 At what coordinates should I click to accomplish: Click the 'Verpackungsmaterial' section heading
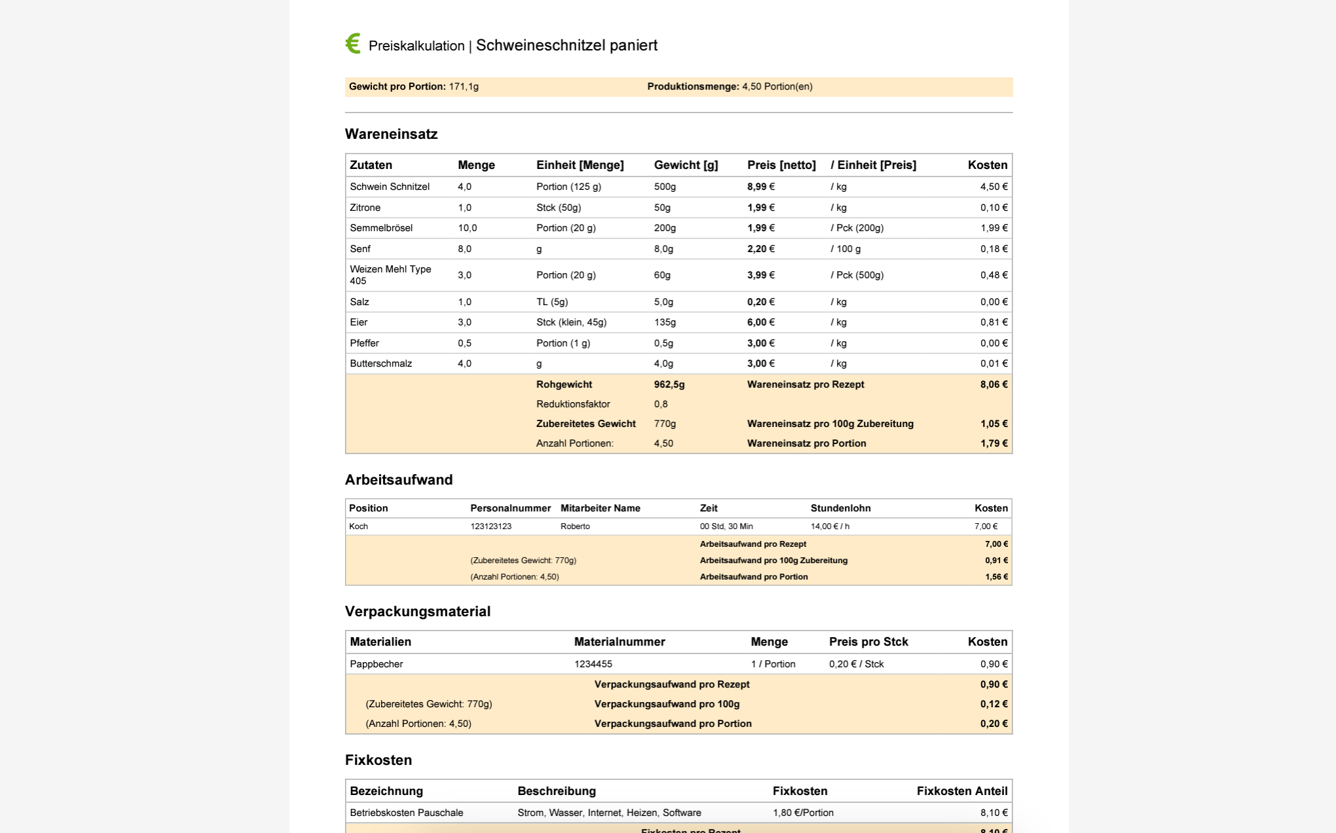click(x=418, y=612)
